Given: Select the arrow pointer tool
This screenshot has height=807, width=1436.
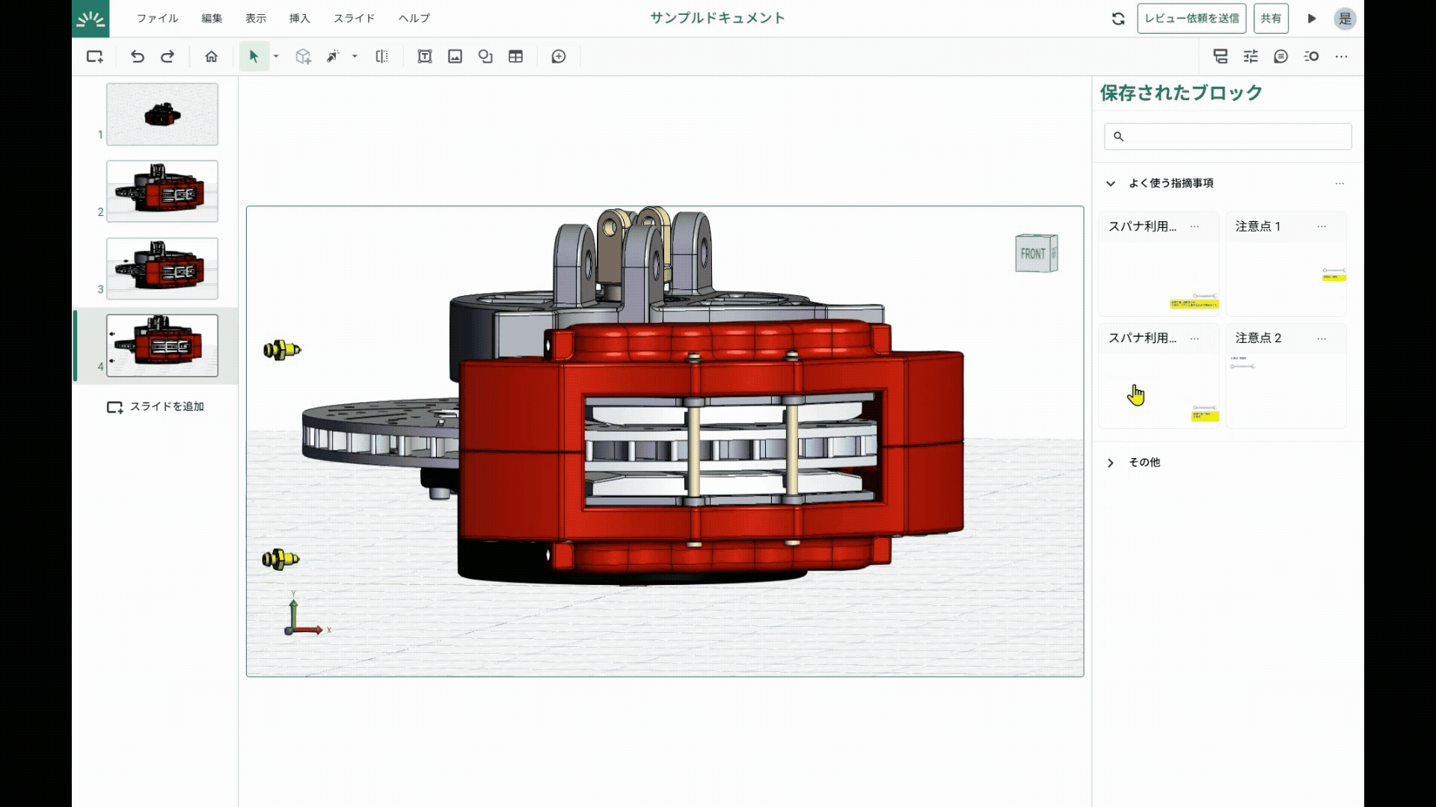Looking at the screenshot, I should [x=254, y=57].
